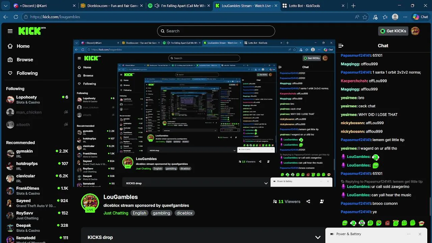Open Power & Battery popup ellipsis menu

pyautogui.click(x=409, y=234)
